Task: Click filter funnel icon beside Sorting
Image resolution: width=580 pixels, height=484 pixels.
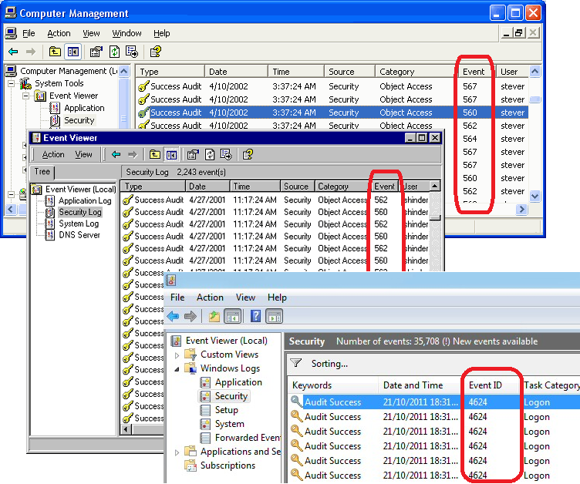Action: (x=296, y=363)
